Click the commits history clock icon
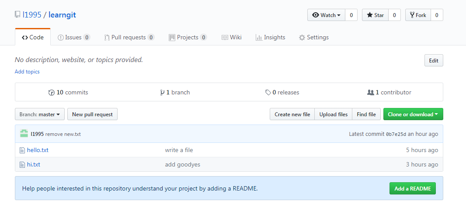The height and width of the screenshot is (208, 466). click(52, 93)
